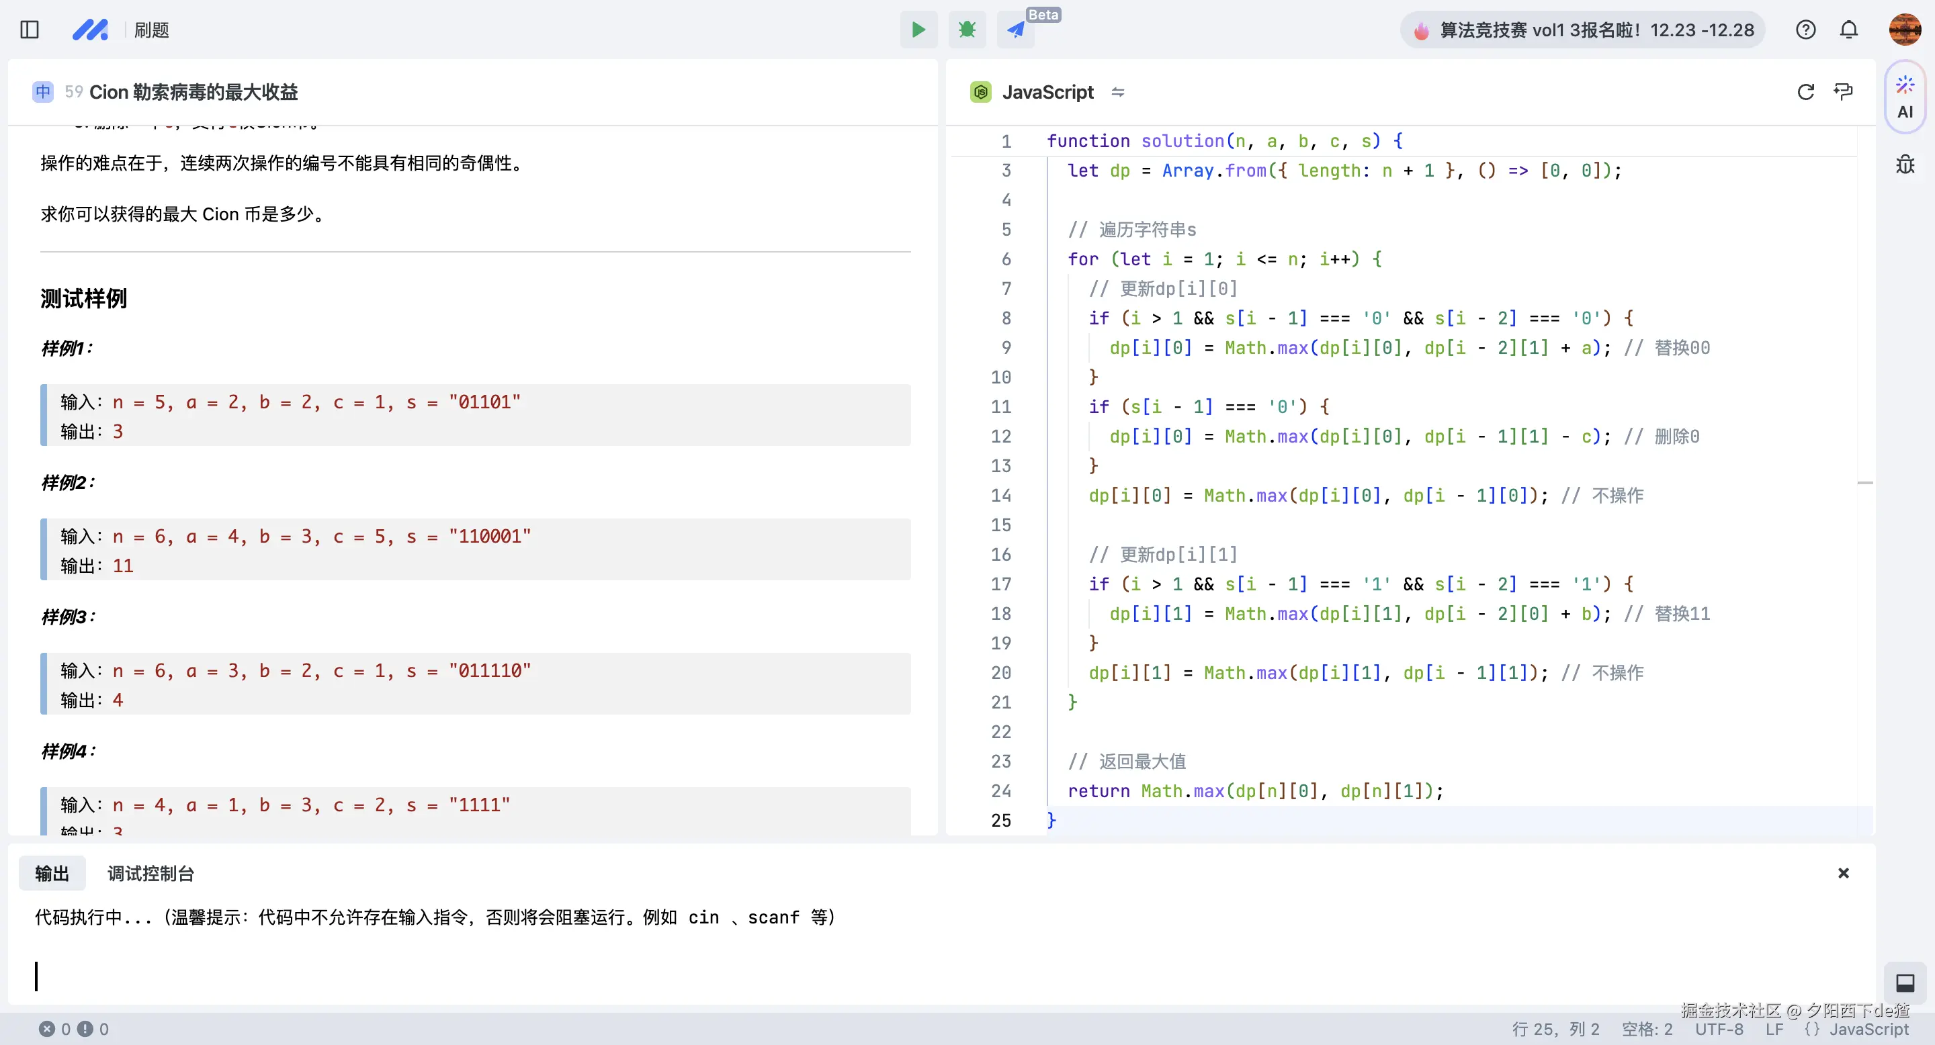Switch to the 调试控制台 tab
This screenshot has height=1045, width=1935.
coord(151,873)
